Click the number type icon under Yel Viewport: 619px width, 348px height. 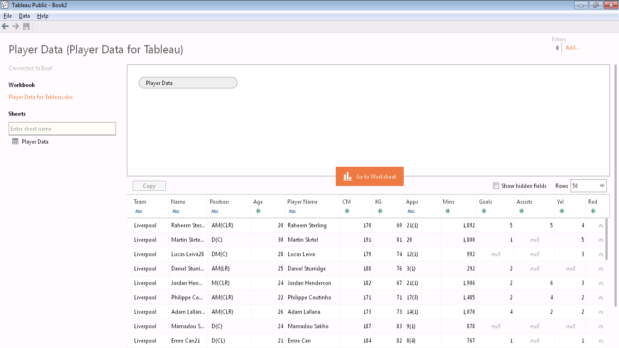561,211
